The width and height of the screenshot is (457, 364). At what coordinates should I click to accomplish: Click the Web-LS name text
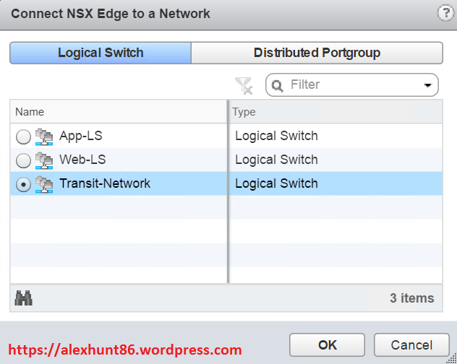pyautogui.click(x=82, y=160)
